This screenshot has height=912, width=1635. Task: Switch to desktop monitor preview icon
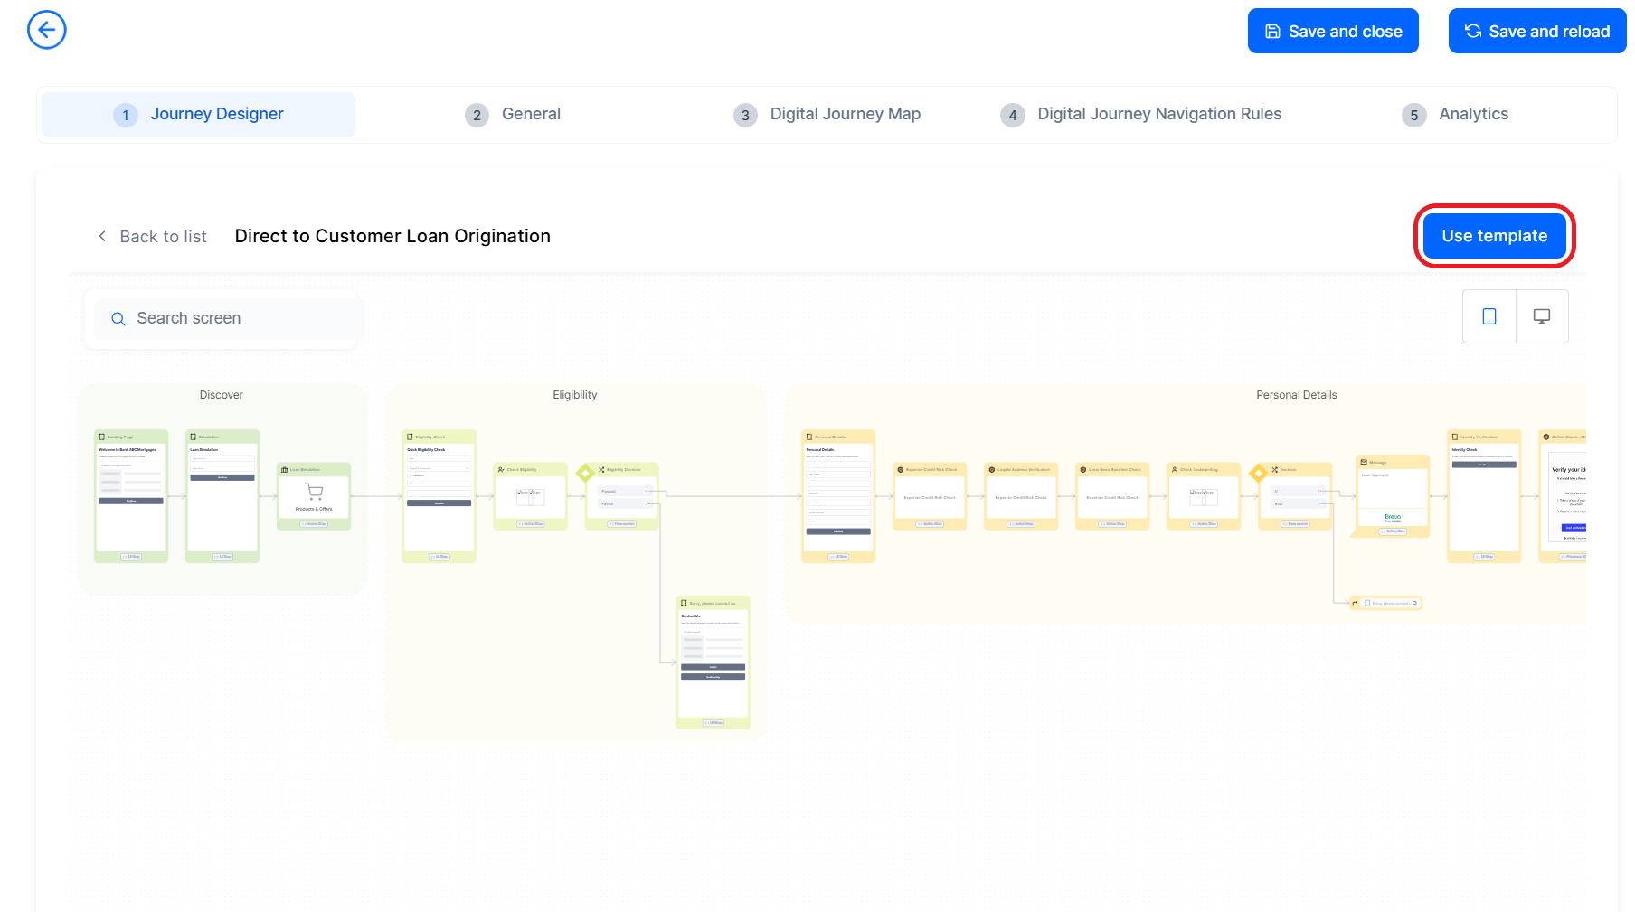click(1541, 316)
